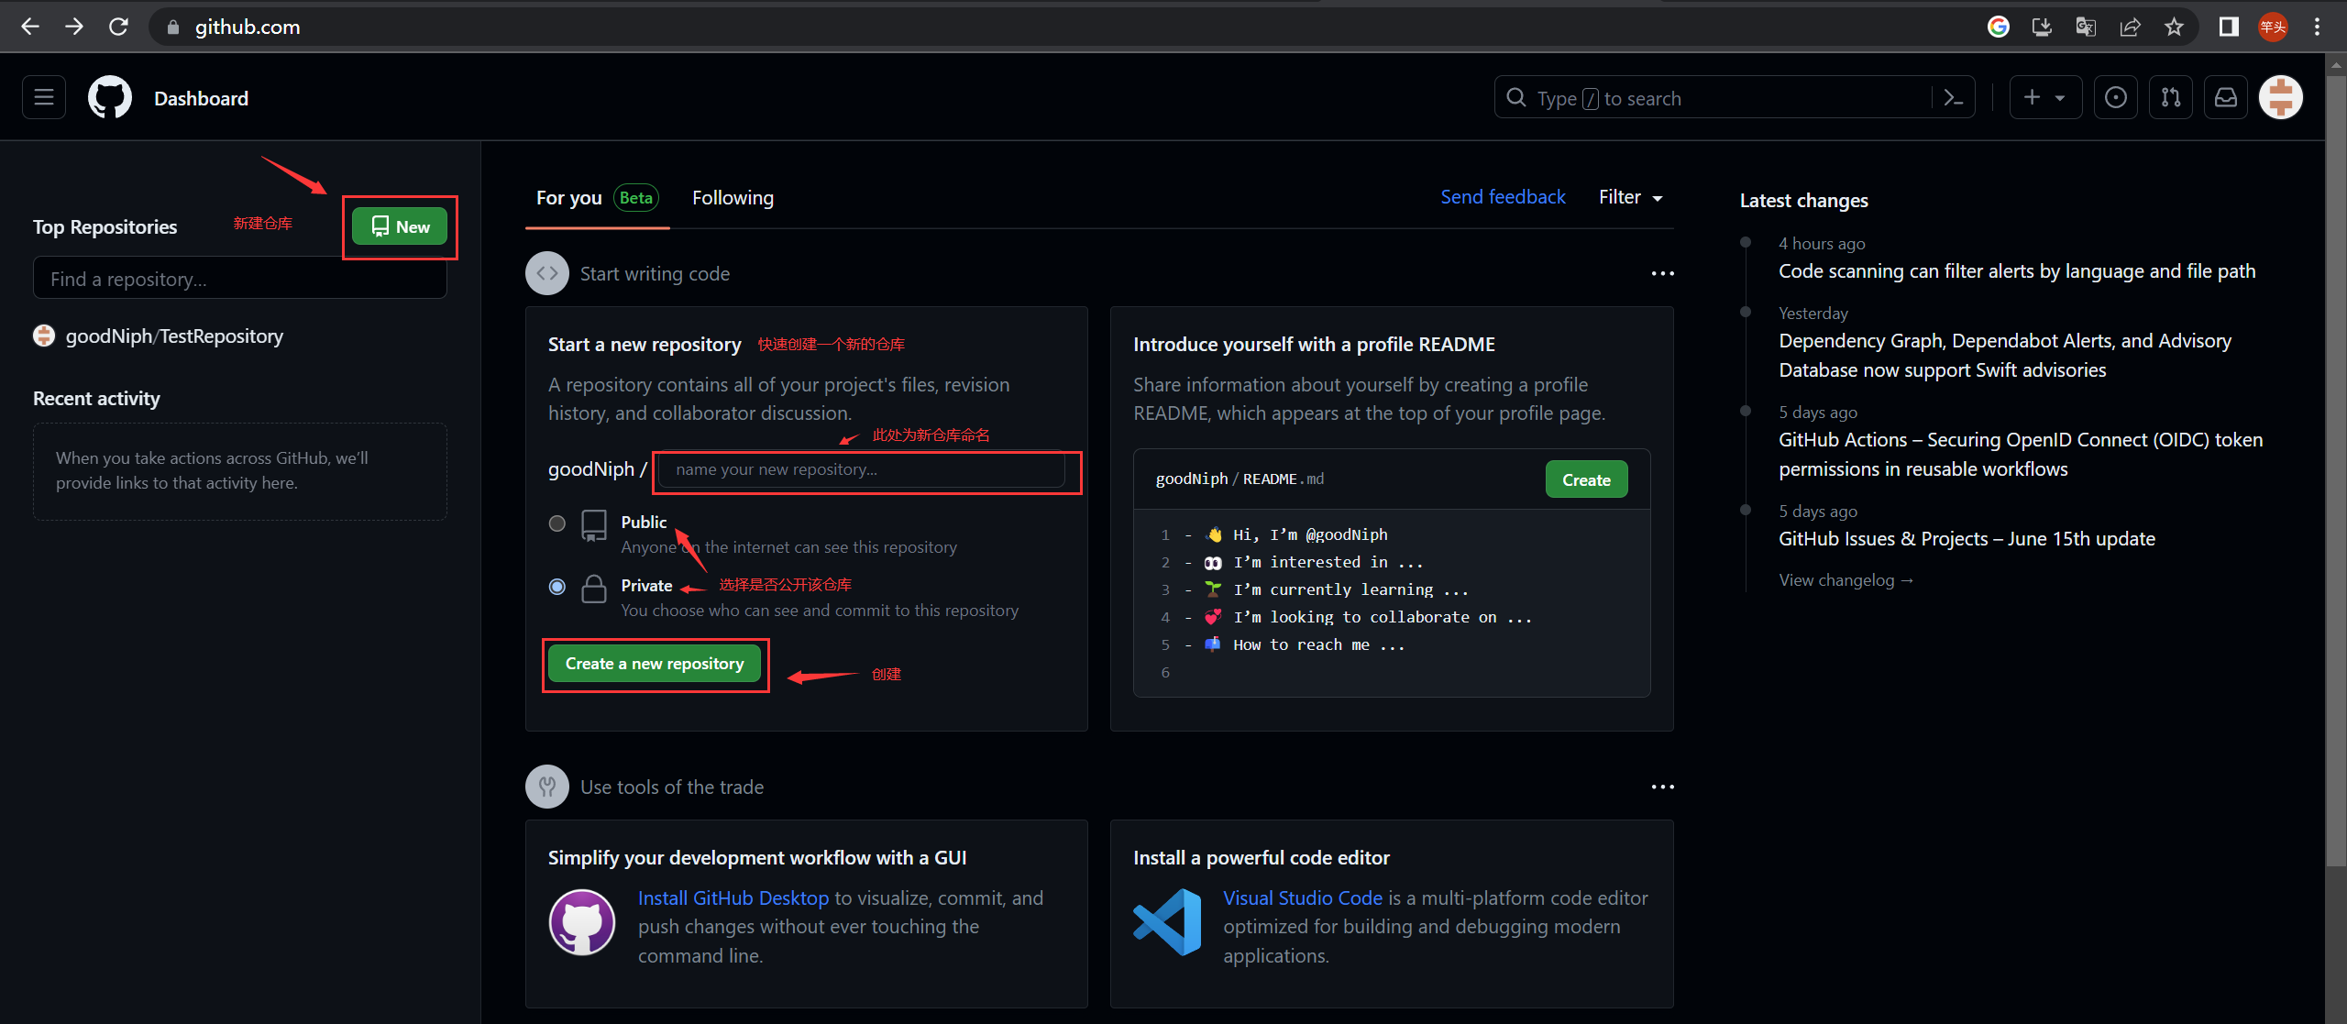Image resolution: width=2347 pixels, height=1024 pixels.
Task: Open GitHub Issues & Projects June 15th update
Action: tap(1967, 539)
